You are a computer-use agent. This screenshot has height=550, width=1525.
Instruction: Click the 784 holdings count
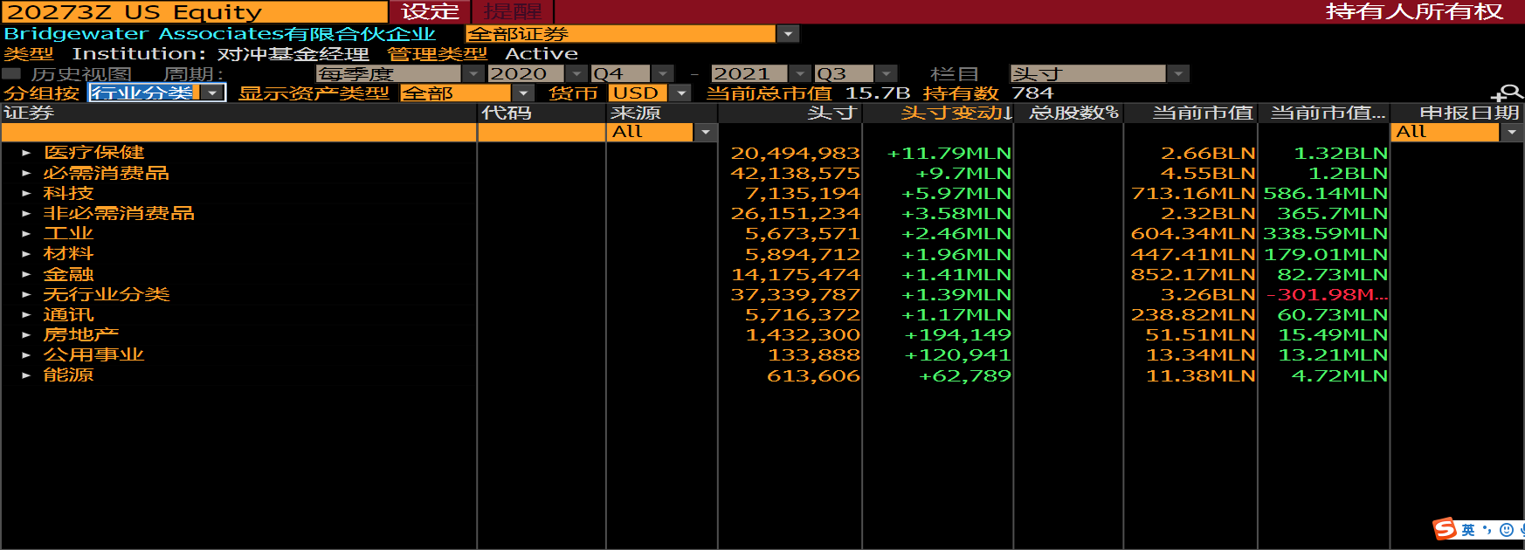(x=1032, y=93)
